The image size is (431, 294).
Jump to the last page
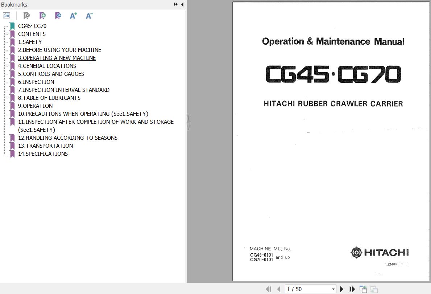point(352,289)
